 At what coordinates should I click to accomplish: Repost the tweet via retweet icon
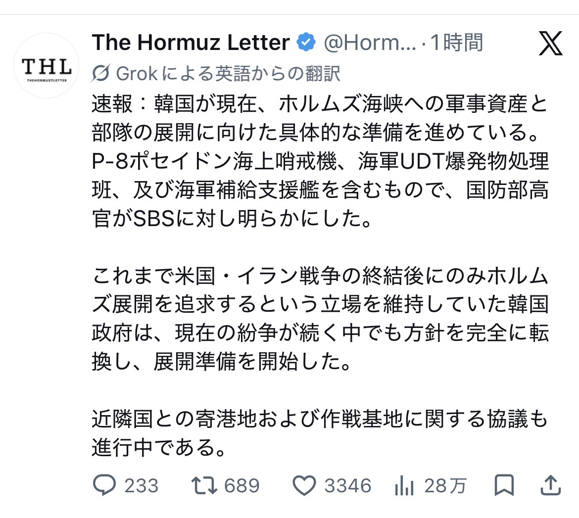click(x=204, y=485)
